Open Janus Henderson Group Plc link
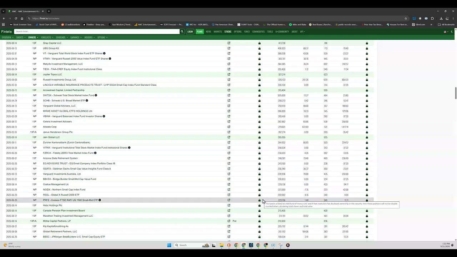Viewport: 457px width, 257px height. (58, 132)
